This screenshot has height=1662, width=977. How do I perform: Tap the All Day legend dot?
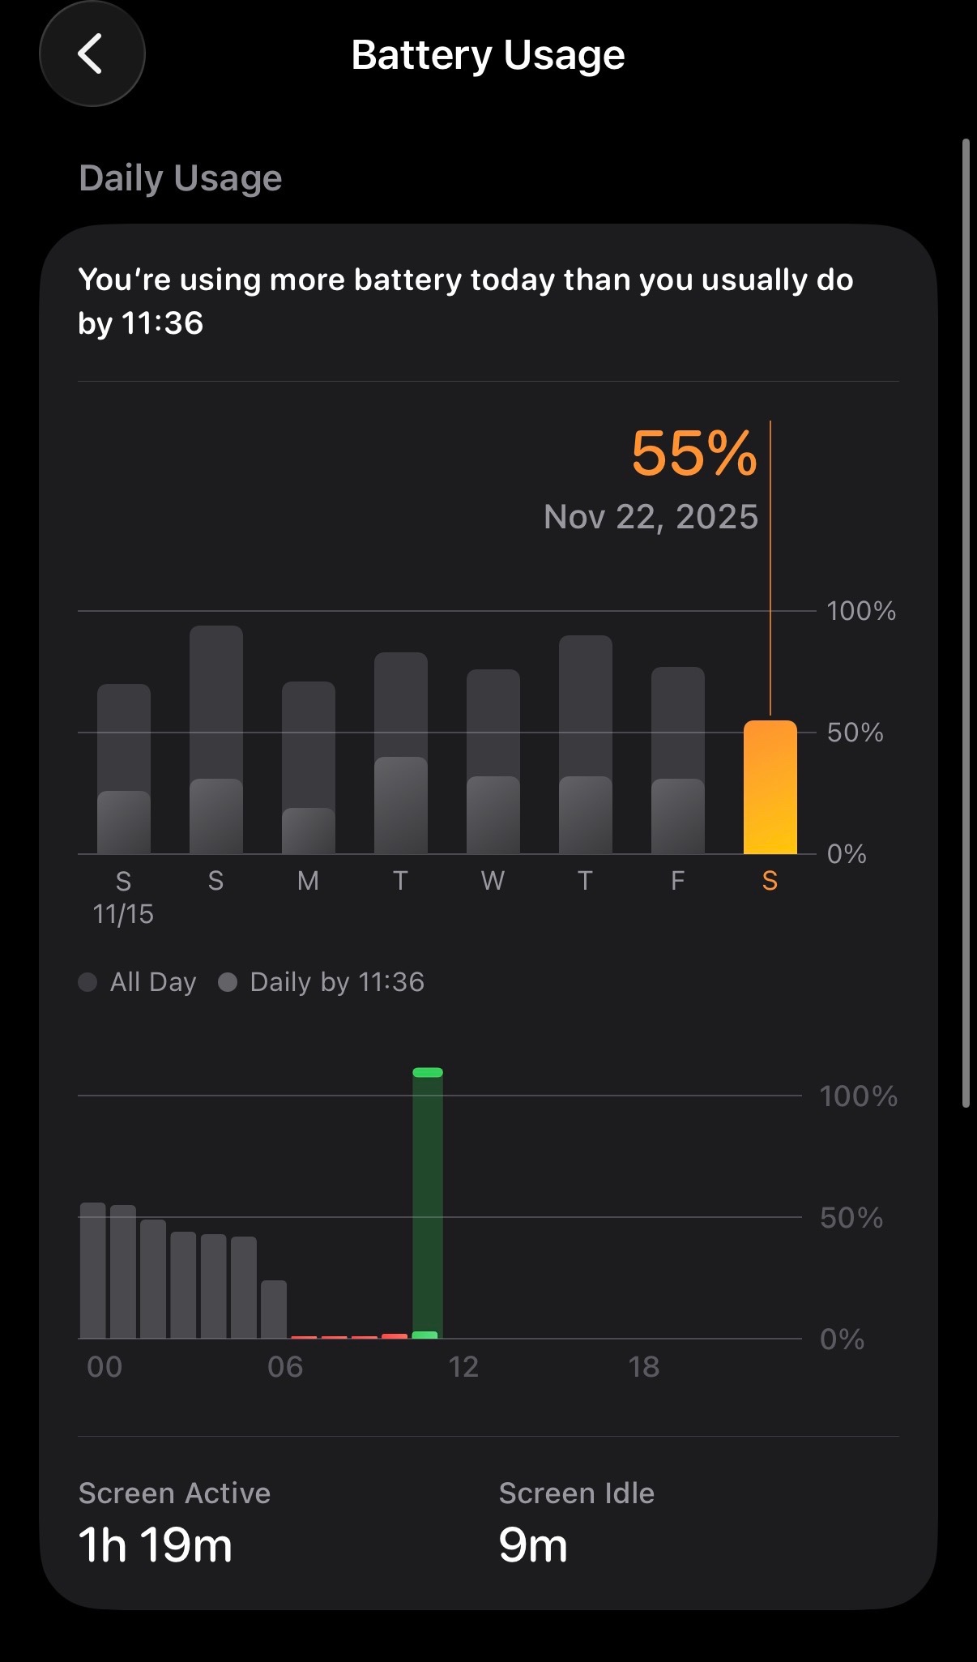click(x=87, y=982)
